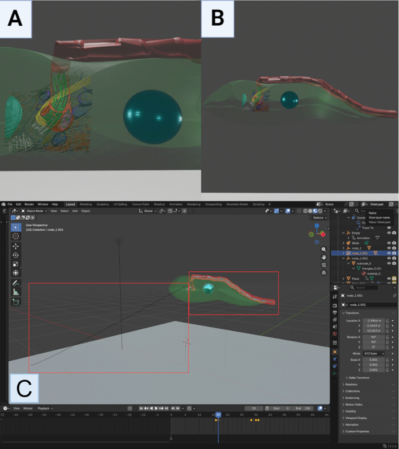Open the Physics properties tab
The width and height of the screenshot is (399, 449).
click(x=335, y=359)
